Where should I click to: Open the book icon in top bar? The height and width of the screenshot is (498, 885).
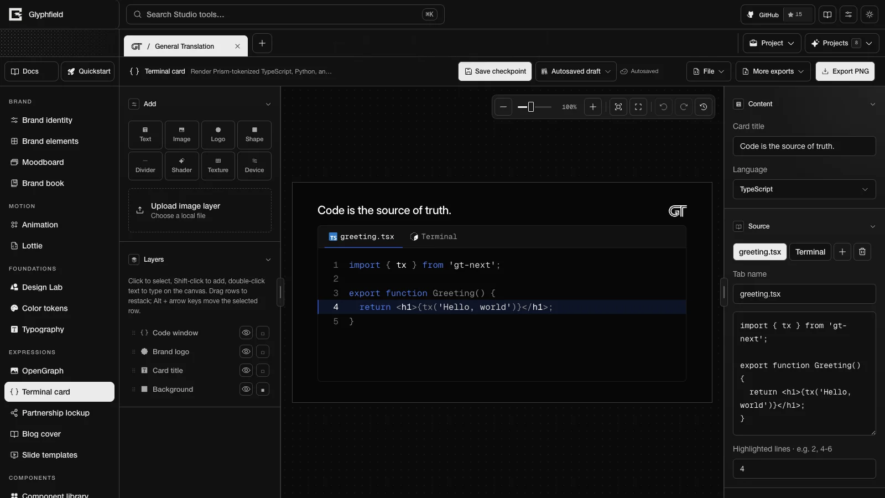827,14
